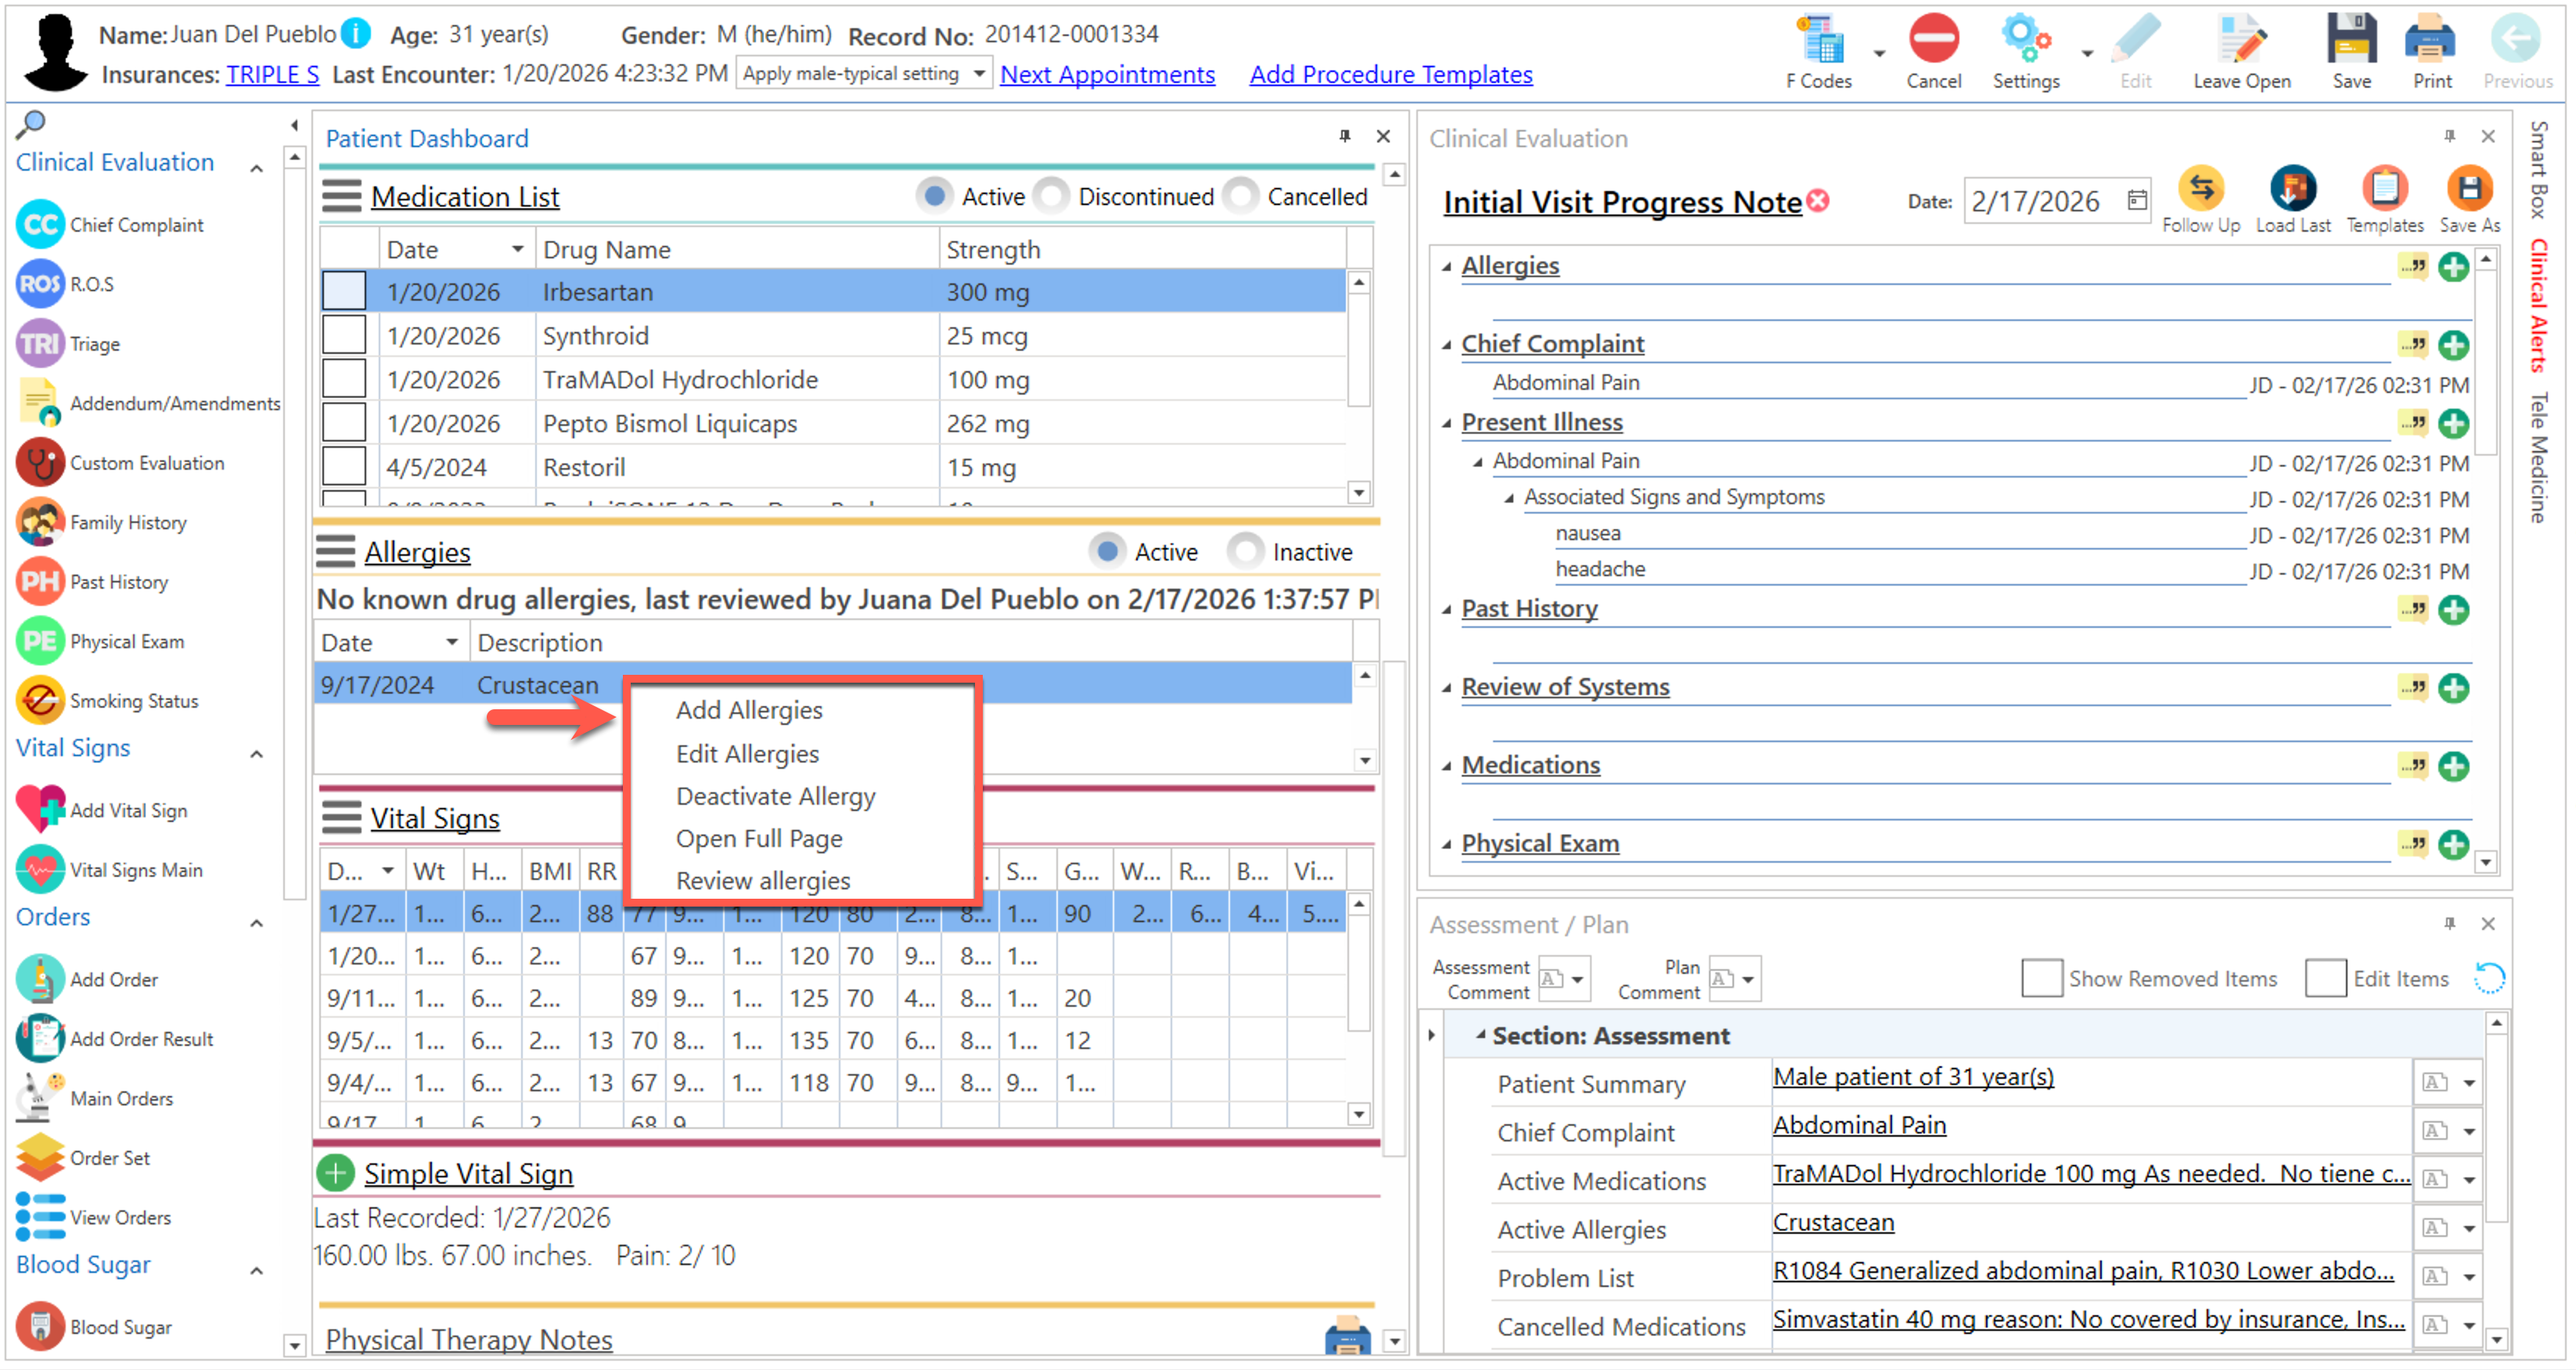
Task: Select Review allergies menu entry
Action: tap(762, 881)
